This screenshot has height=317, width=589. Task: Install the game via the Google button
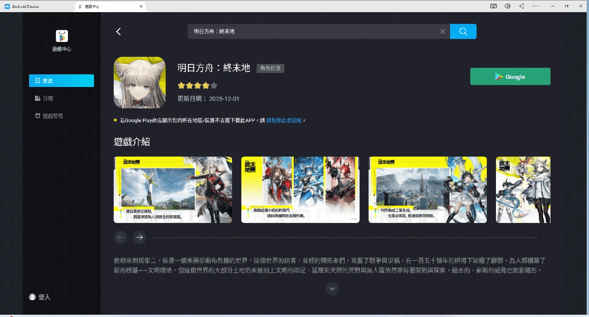[x=510, y=76]
